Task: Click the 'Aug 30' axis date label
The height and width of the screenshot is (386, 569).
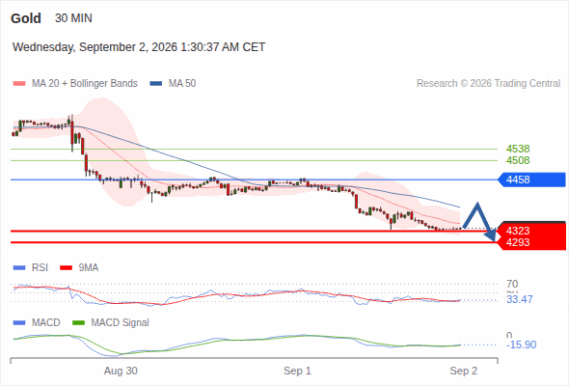Action: (121, 372)
